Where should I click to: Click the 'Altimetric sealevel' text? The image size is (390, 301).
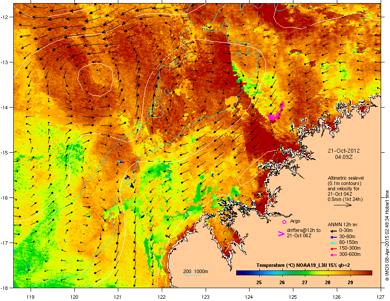346,178
